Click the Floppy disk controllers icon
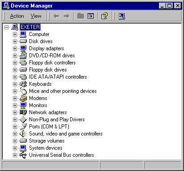This screenshot has height=171, width=184. pos(23,63)
